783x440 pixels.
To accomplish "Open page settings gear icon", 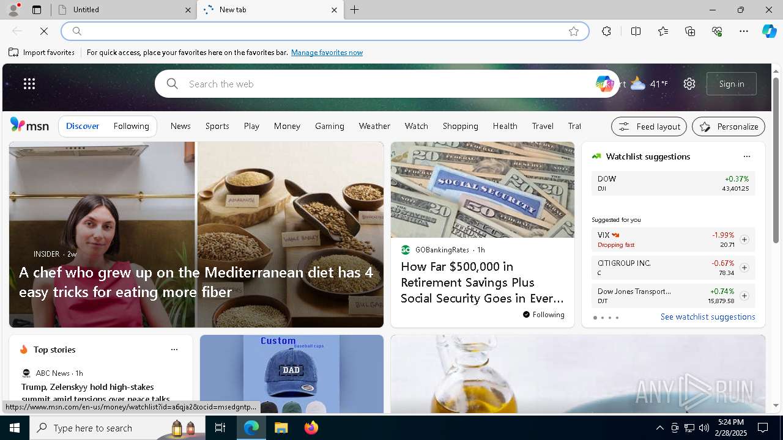I will tap(689, 84).
